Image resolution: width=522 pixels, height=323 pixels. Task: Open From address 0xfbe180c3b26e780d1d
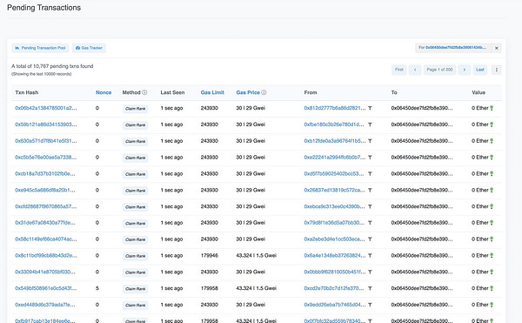click(x=334, y=124)
